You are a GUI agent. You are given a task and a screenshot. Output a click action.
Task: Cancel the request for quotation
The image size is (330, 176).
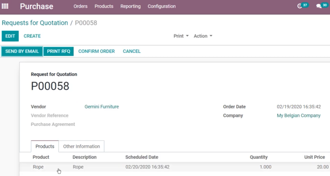132,52
